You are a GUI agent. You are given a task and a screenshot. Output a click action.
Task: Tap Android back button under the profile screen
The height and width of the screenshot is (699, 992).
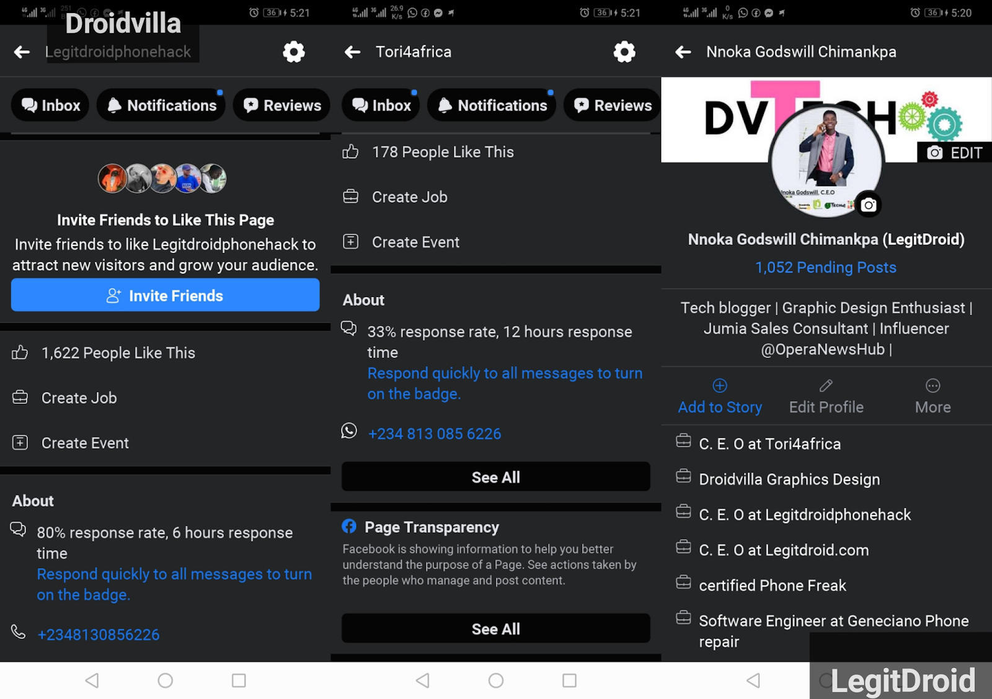(x=753, y=680)
